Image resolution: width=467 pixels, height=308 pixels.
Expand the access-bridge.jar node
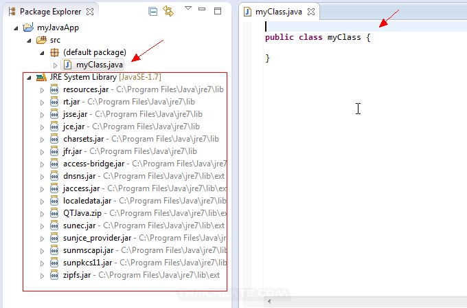click(x=42, y=164)
